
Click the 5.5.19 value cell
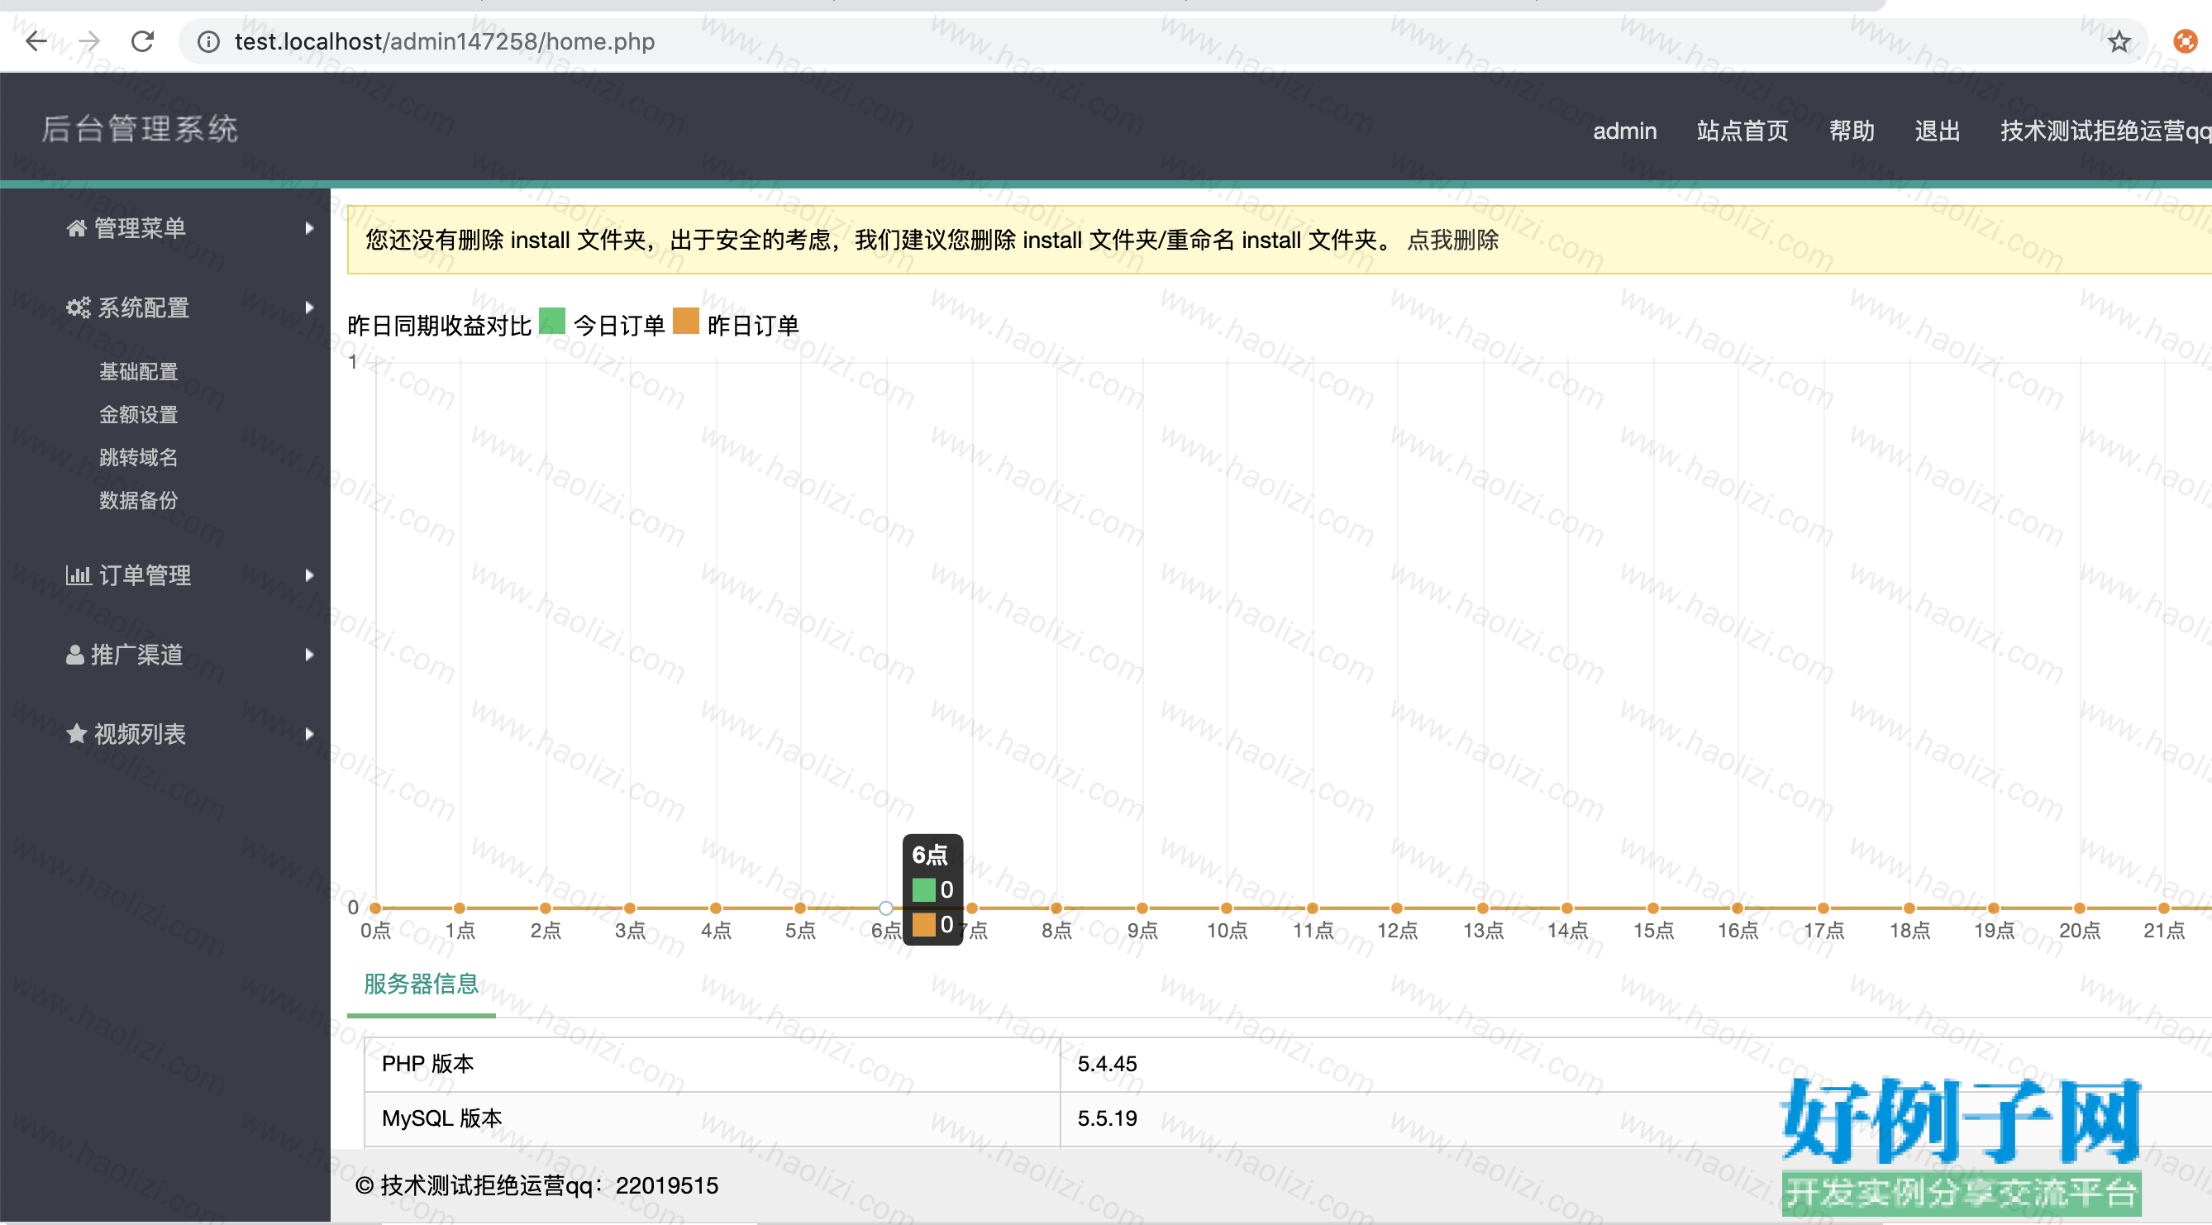tap(1636, 1118)
